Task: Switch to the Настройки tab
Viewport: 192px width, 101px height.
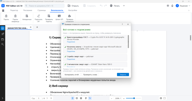Action: 73,10
